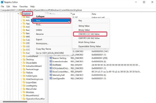156x103 pixels.
Task: Click the tree pane horizontal scrollbar thumb
Action: tap(15, 101)
